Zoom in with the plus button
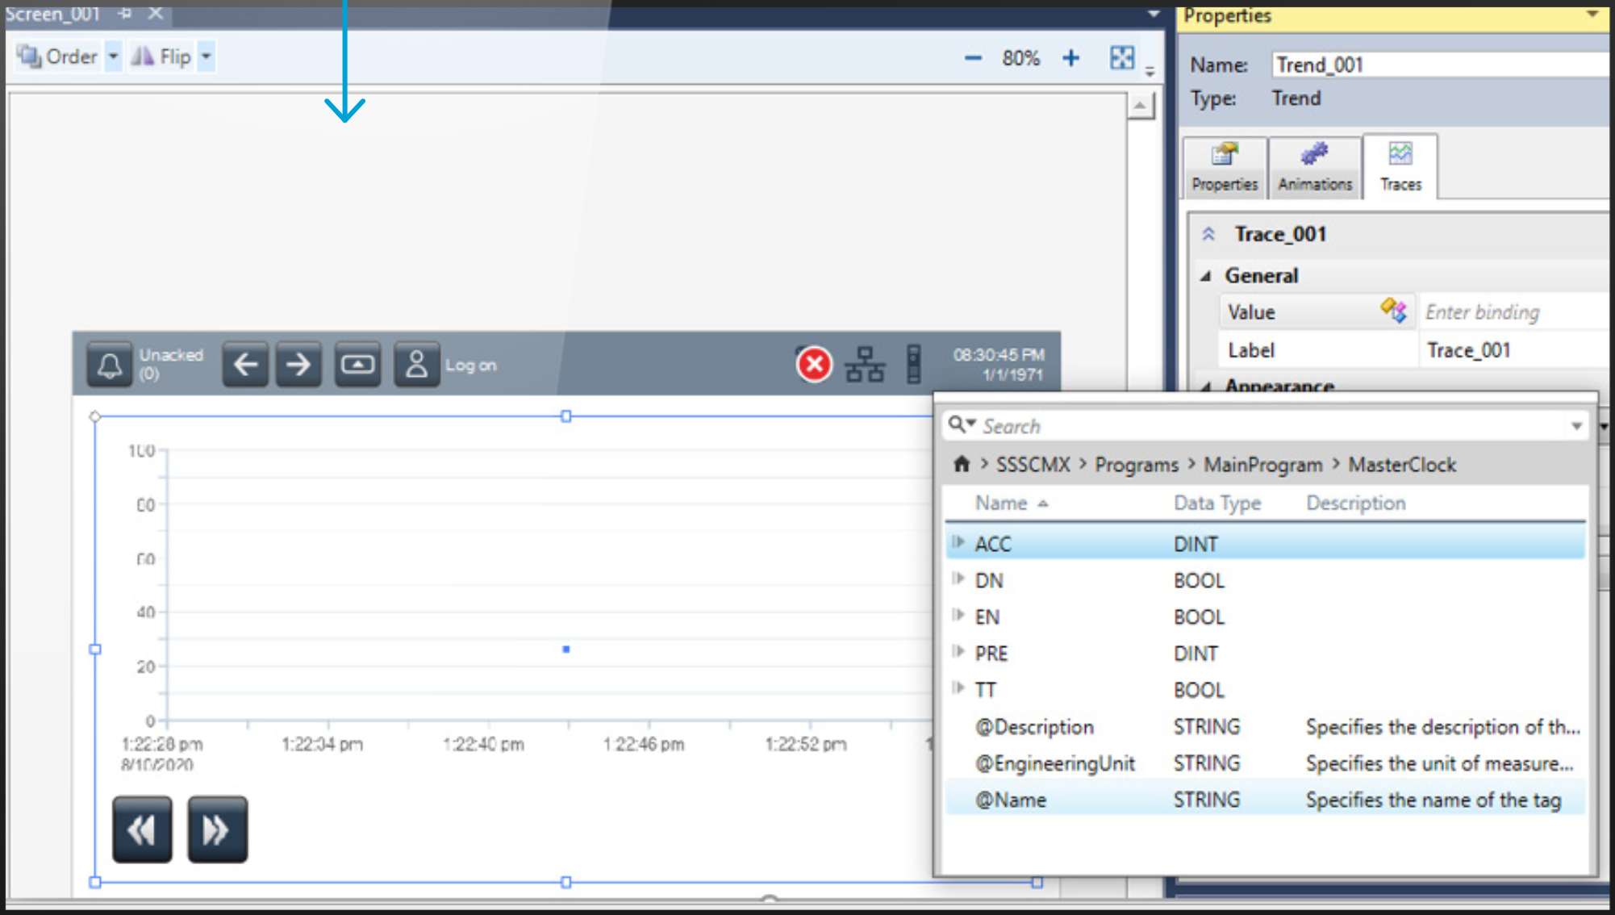1615x915 pixels. [1070, 58]
